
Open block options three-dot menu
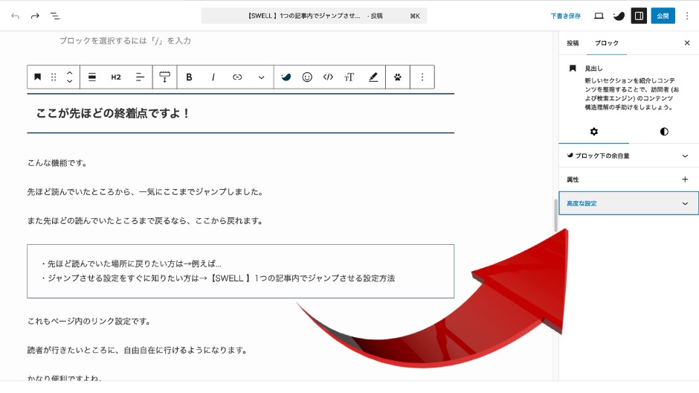tap(422, 77)
